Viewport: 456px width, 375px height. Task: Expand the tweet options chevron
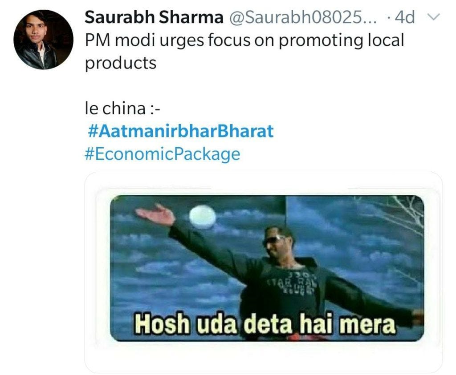[434, 17]
